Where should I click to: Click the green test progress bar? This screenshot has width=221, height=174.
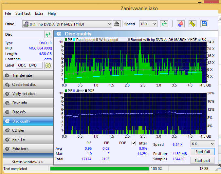(99, 169)
